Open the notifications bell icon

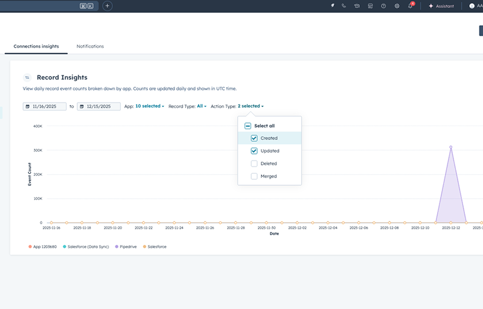click(411, 6)
